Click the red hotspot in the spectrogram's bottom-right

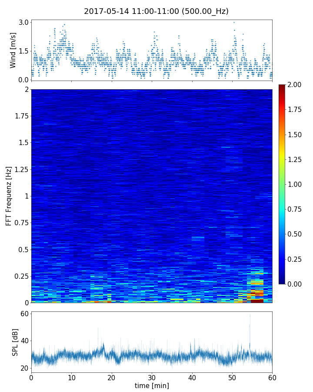click(257, 301)
